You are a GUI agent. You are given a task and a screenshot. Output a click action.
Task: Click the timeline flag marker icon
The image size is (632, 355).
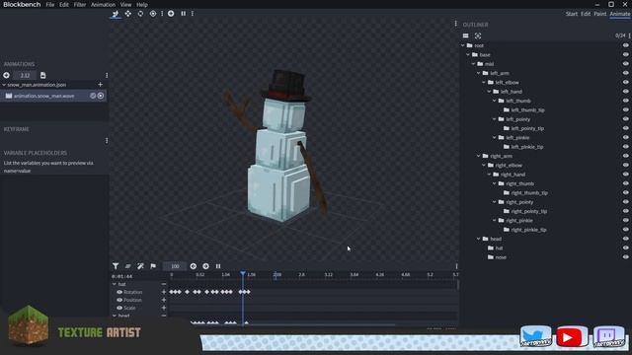tap(153, 266)
